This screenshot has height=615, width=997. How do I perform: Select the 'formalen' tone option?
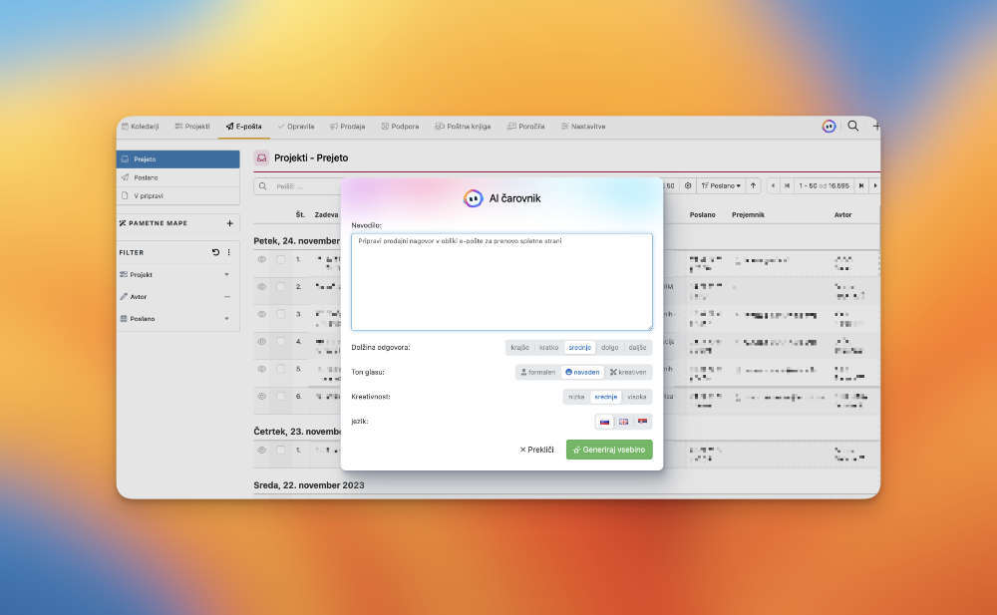pos(537,372)
